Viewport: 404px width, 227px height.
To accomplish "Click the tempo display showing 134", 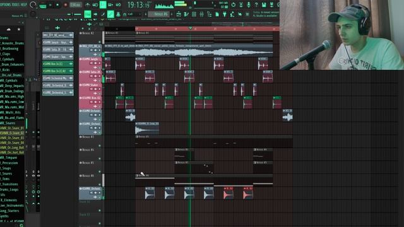I will click(x=75, y=4).
